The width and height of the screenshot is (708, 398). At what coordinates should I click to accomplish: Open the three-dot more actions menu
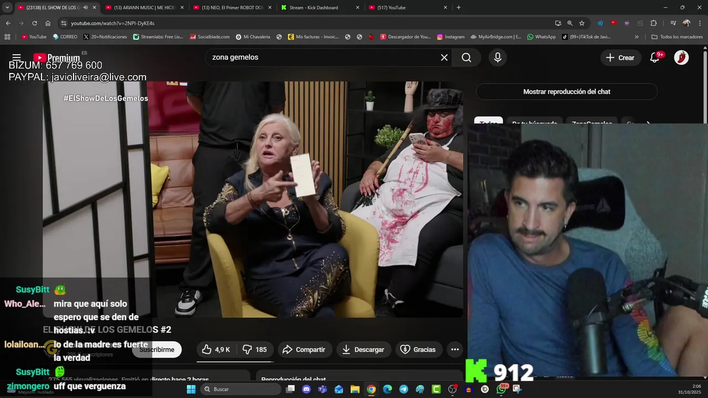455,349
